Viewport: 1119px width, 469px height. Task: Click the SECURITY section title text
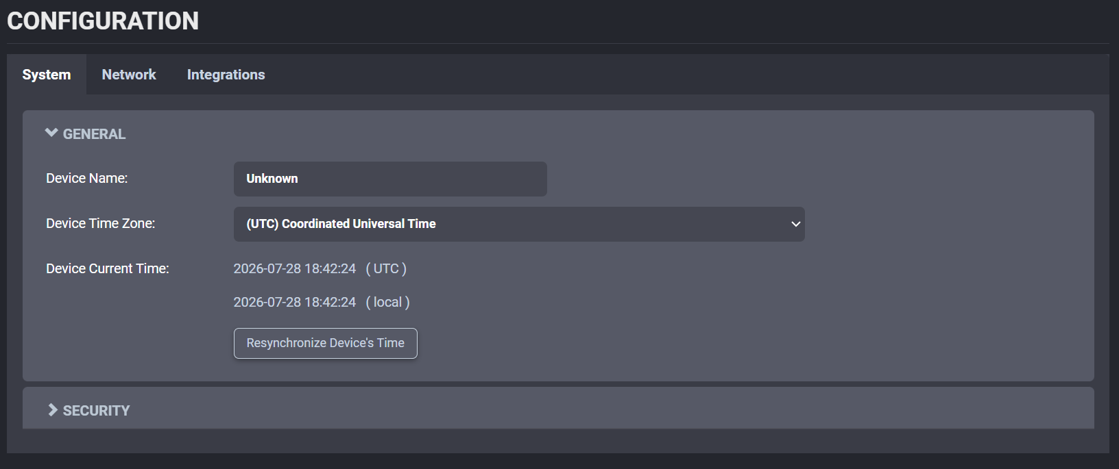point(97,411)
